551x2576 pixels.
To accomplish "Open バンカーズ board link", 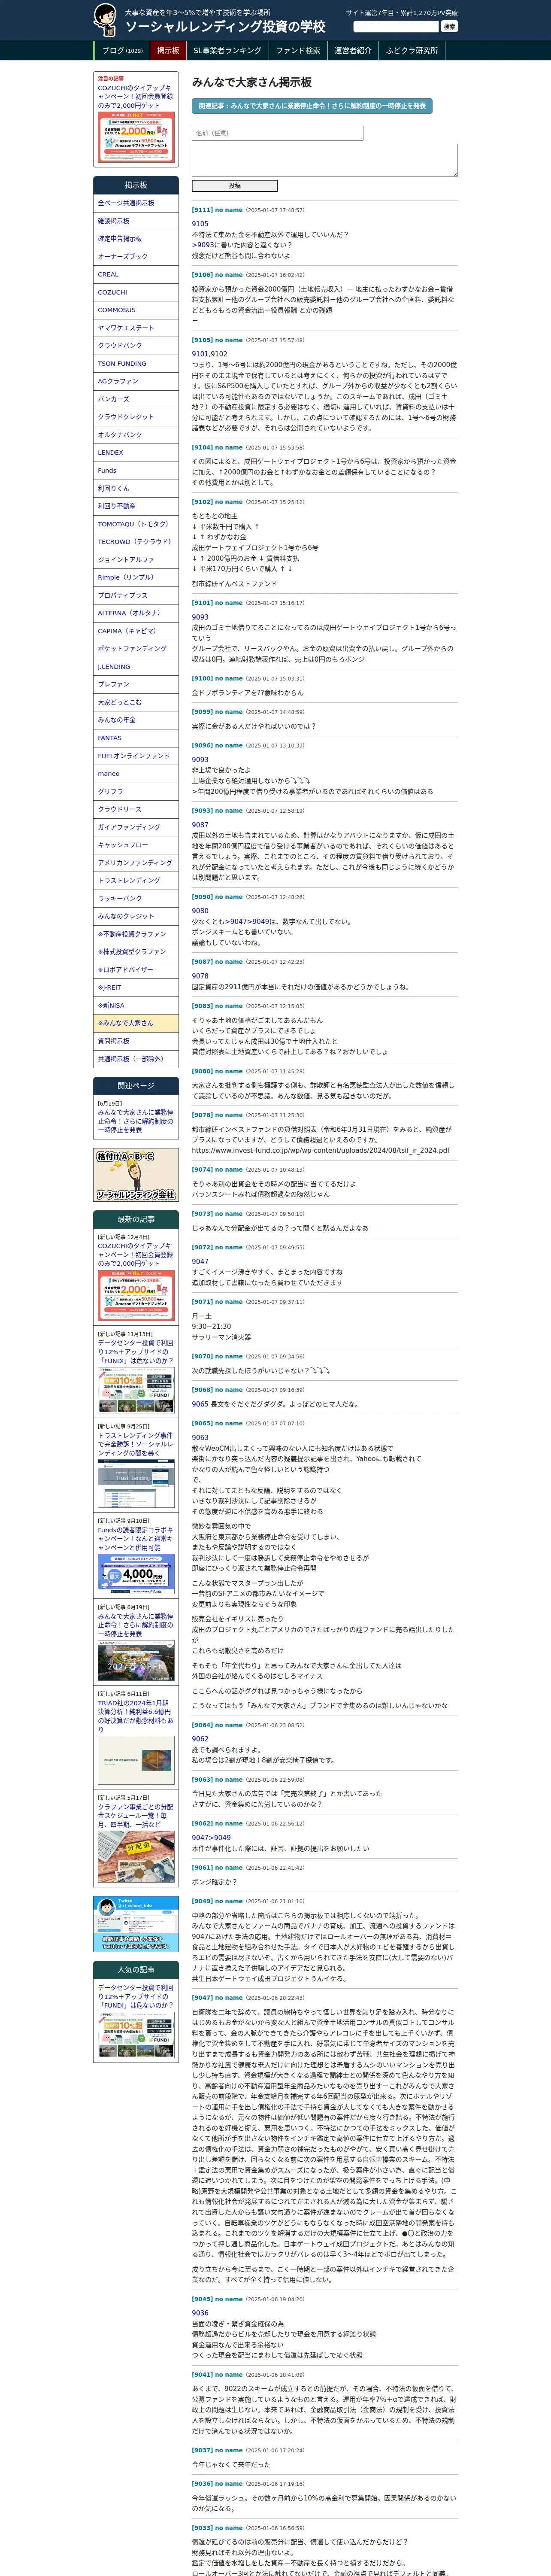I will (x=136, y=399).
